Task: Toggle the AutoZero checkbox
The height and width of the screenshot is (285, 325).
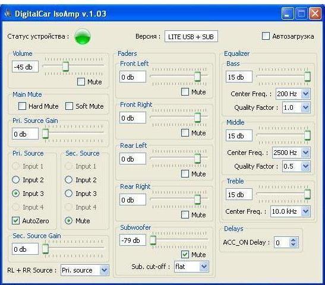Action: tap(16, 221)
